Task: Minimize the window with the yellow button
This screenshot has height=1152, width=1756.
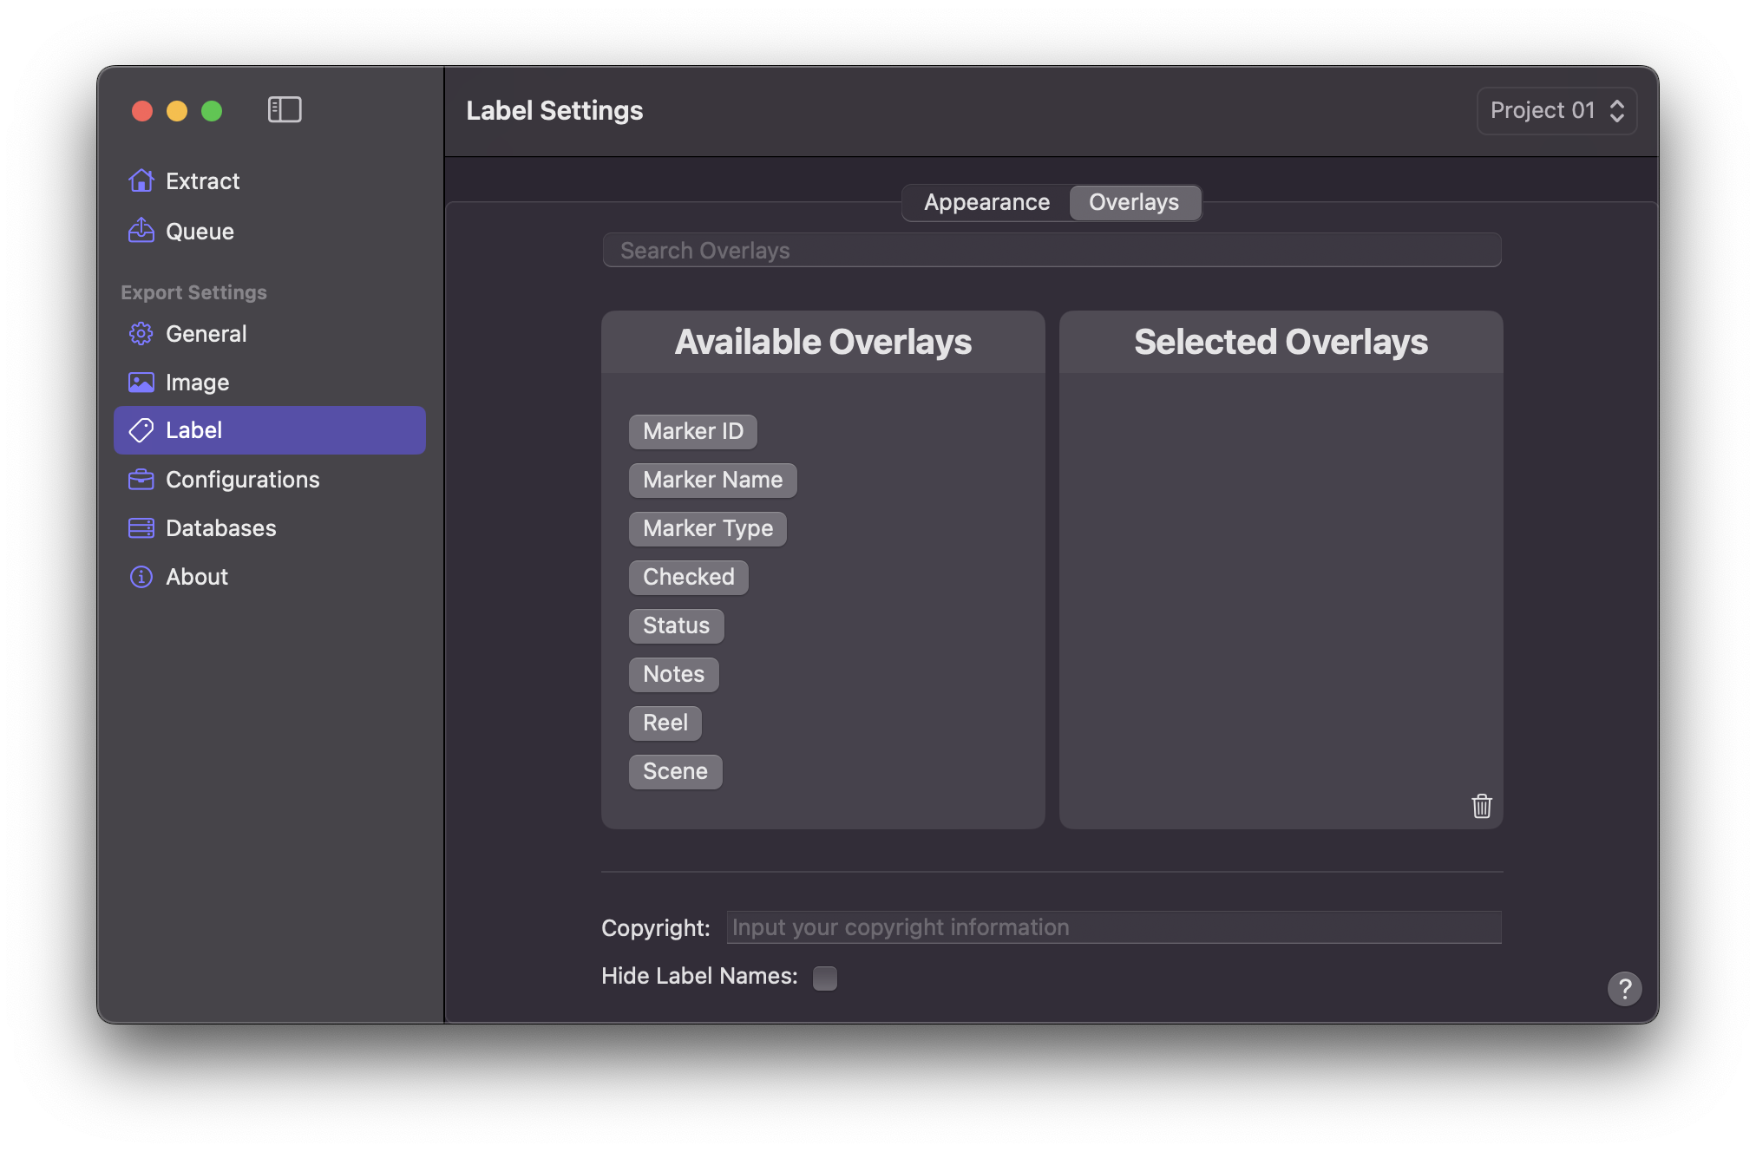Action: click(177, 111)
